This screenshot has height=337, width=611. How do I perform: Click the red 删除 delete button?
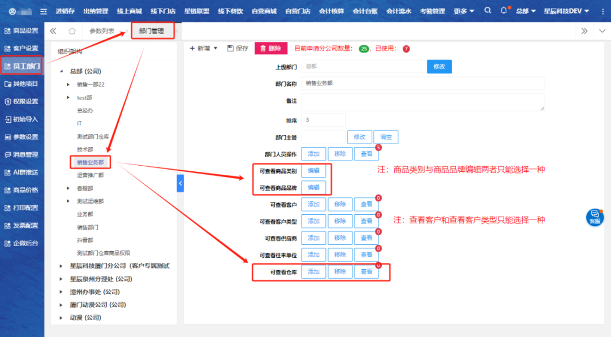[270, 49]
